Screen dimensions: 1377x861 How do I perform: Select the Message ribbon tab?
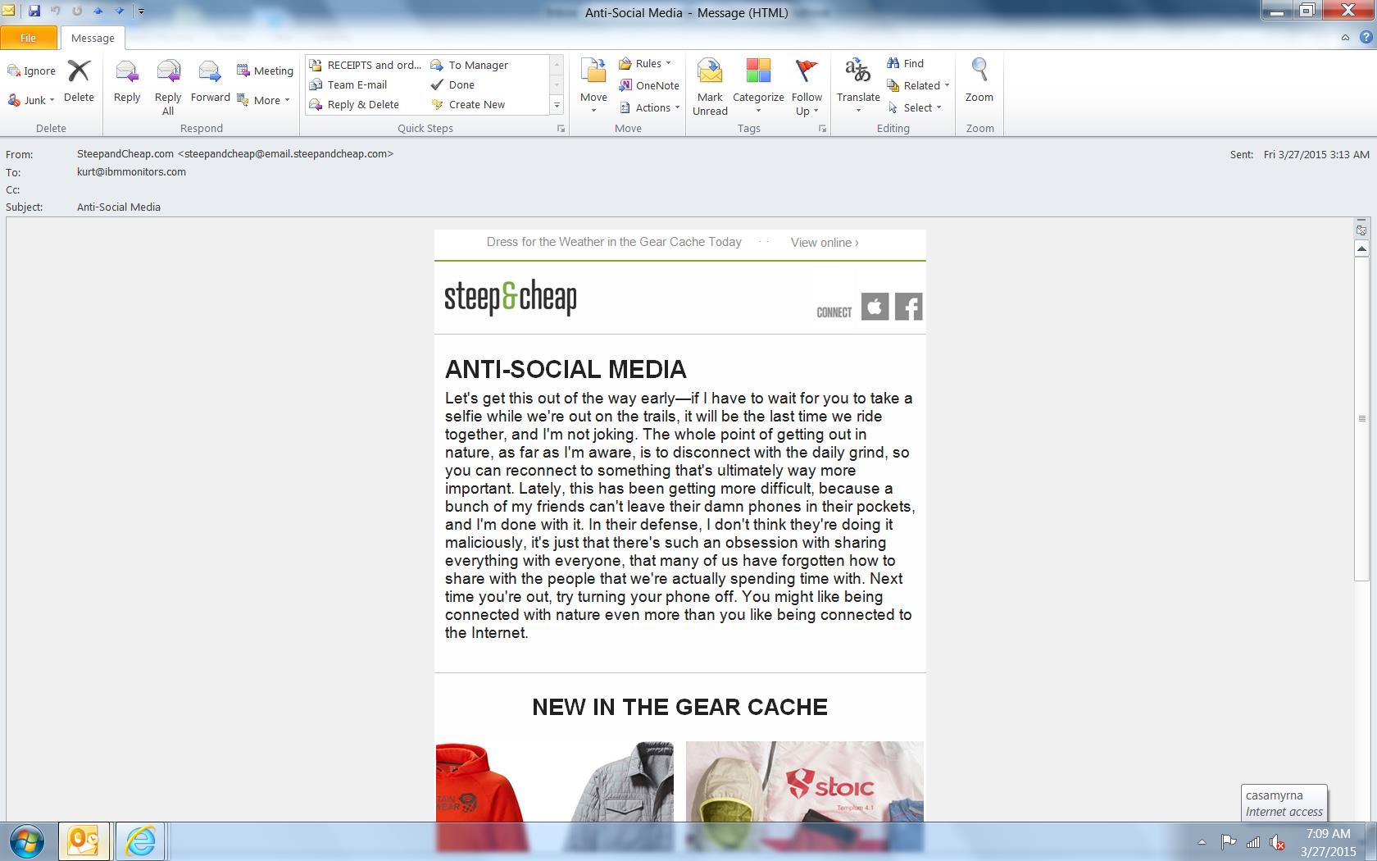pyautogui.click(x=93, y=38)
